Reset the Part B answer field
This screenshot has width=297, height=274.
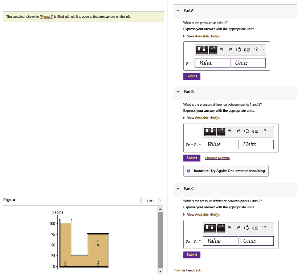(x=247, y=131)
